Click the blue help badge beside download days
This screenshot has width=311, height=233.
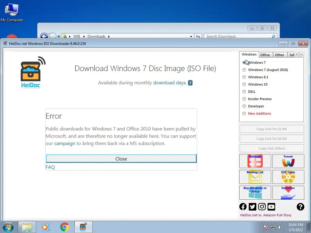pos(190,83)
